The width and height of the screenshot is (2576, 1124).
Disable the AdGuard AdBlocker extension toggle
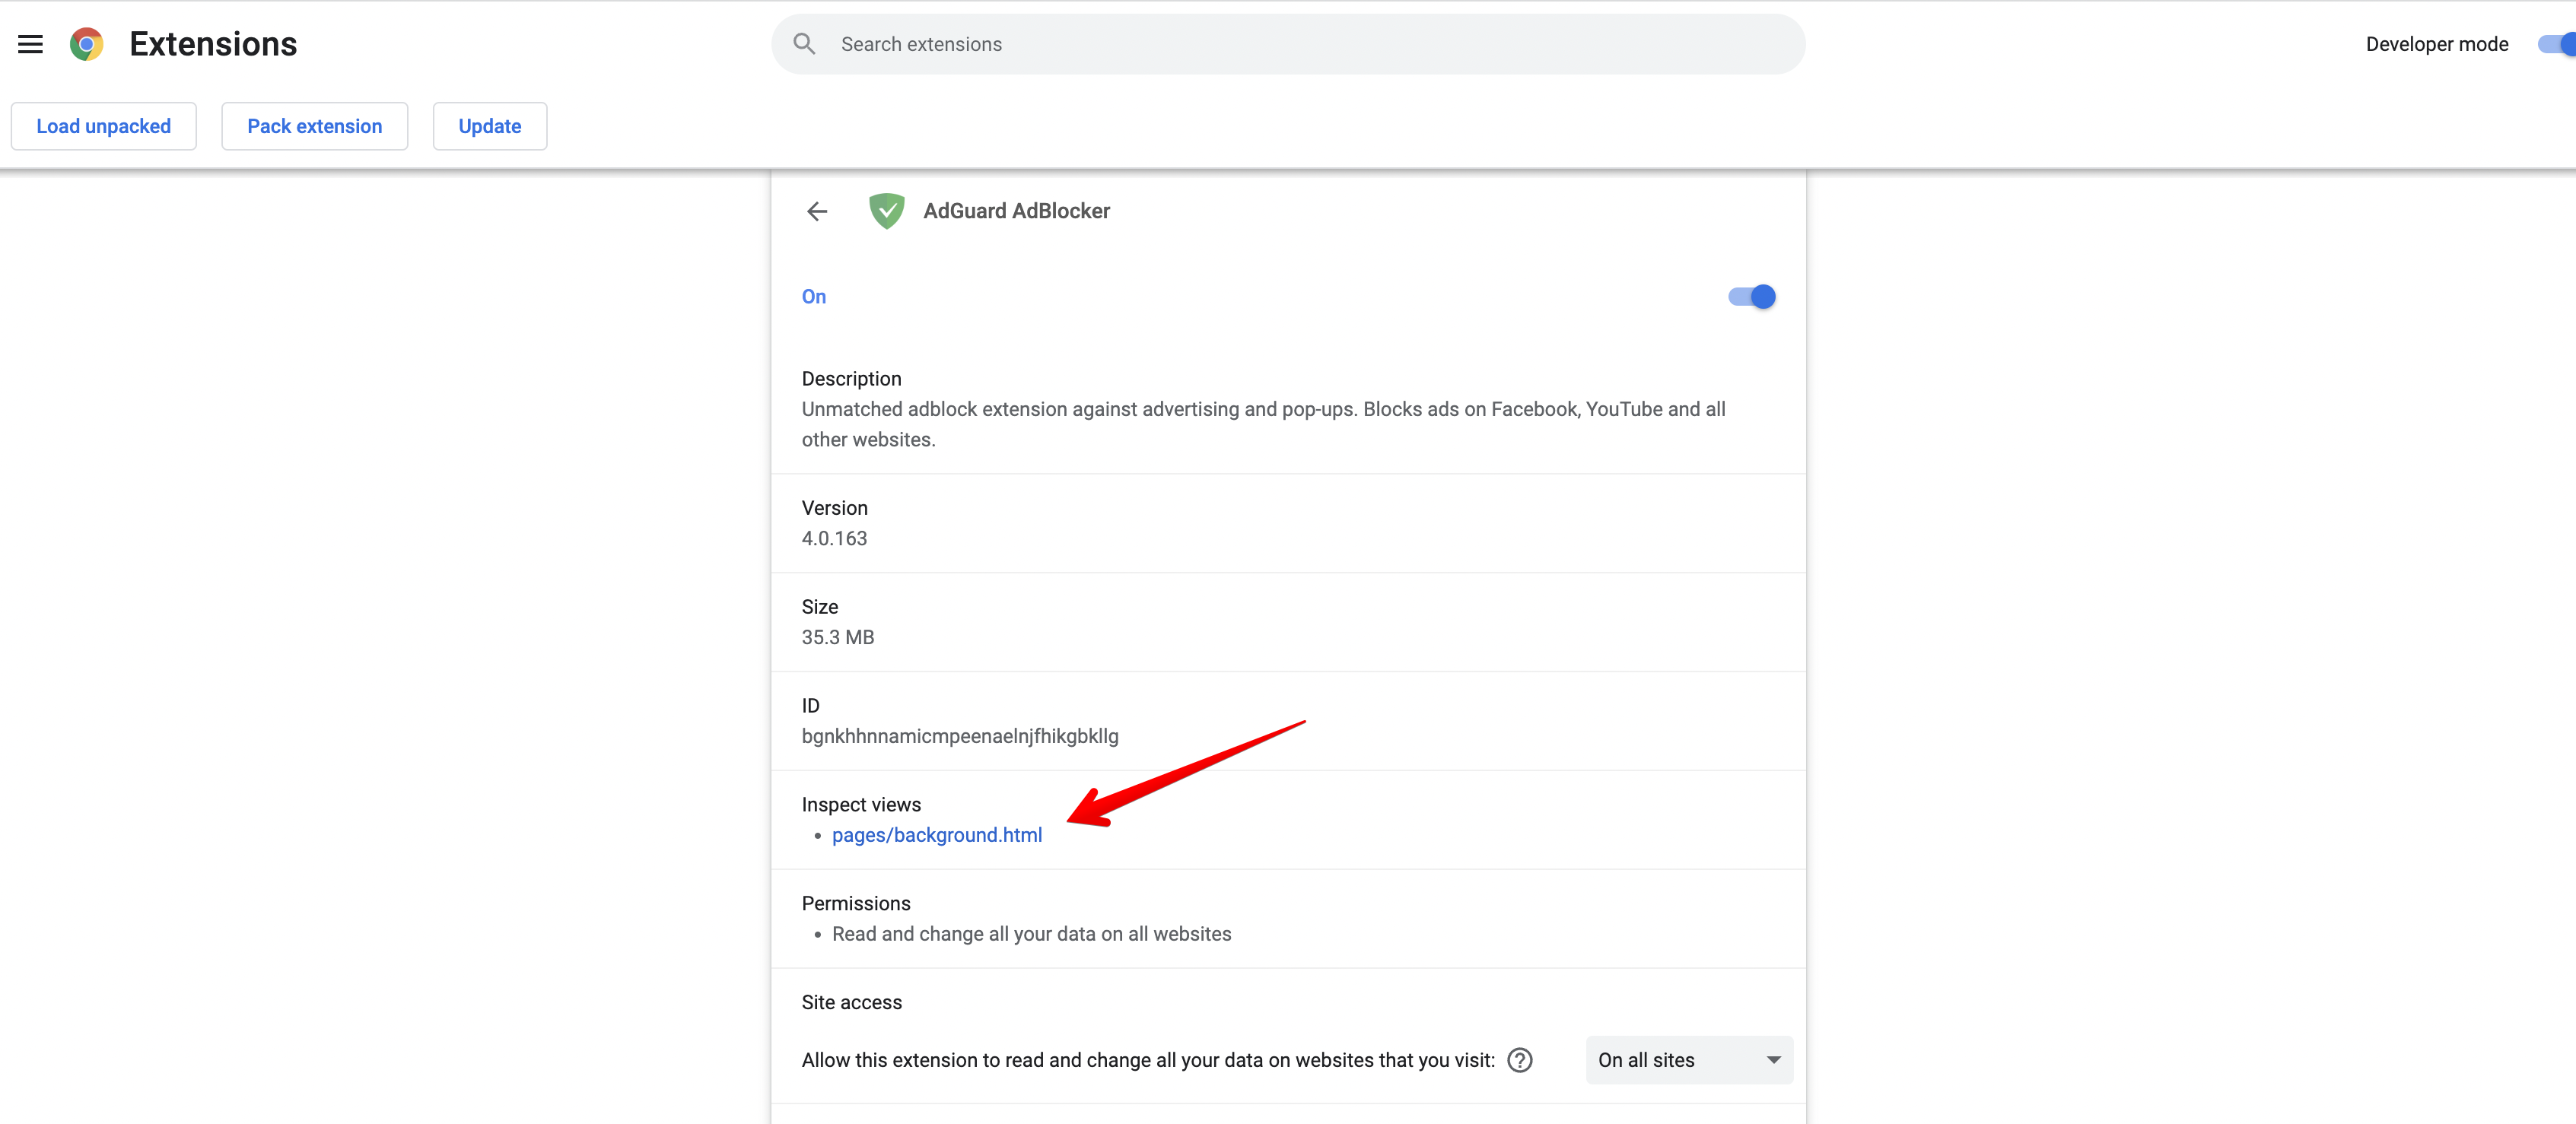[x=1751, y=297]
